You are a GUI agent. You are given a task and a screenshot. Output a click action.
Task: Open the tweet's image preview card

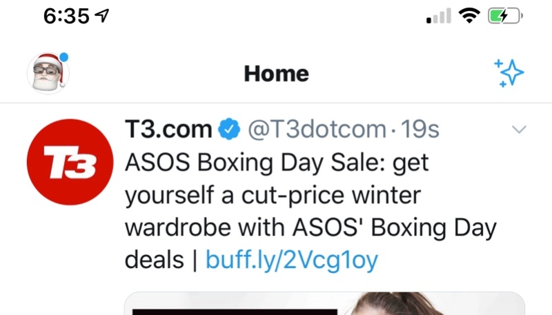point(324,304)
